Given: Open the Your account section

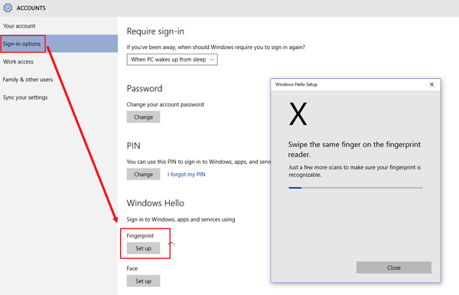Looking at the screenshot, I should point(19,26).
